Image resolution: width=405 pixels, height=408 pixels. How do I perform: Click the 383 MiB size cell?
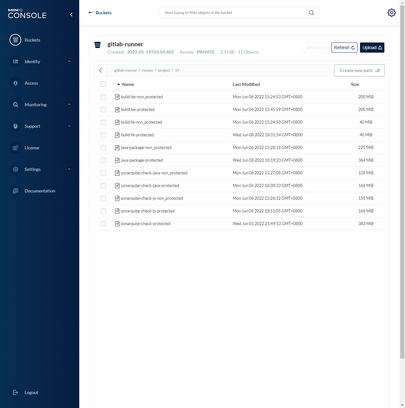366,224
